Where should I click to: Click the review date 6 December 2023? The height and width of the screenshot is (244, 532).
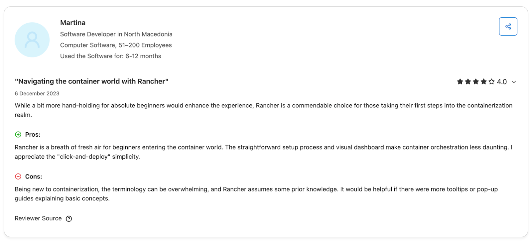[37, 94]
